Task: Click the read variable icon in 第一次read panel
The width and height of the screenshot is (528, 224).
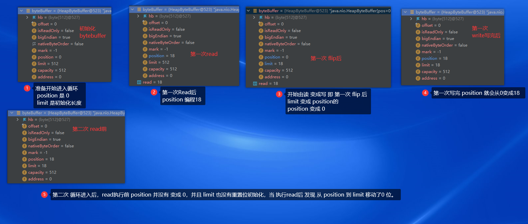Action: click(x=139, y=82)
